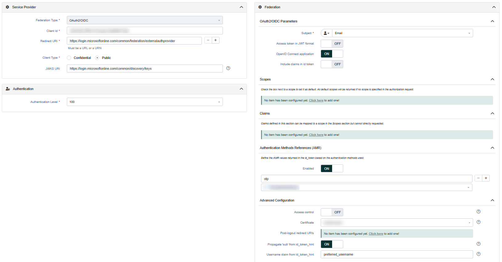This screenshot has height=262, width=502.
Task: Toggle the AMR Enabled switch
Action: click(332, 169)
